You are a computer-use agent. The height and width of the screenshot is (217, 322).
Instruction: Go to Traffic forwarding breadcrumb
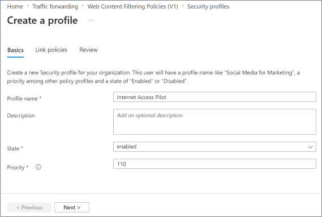point(55,7)
